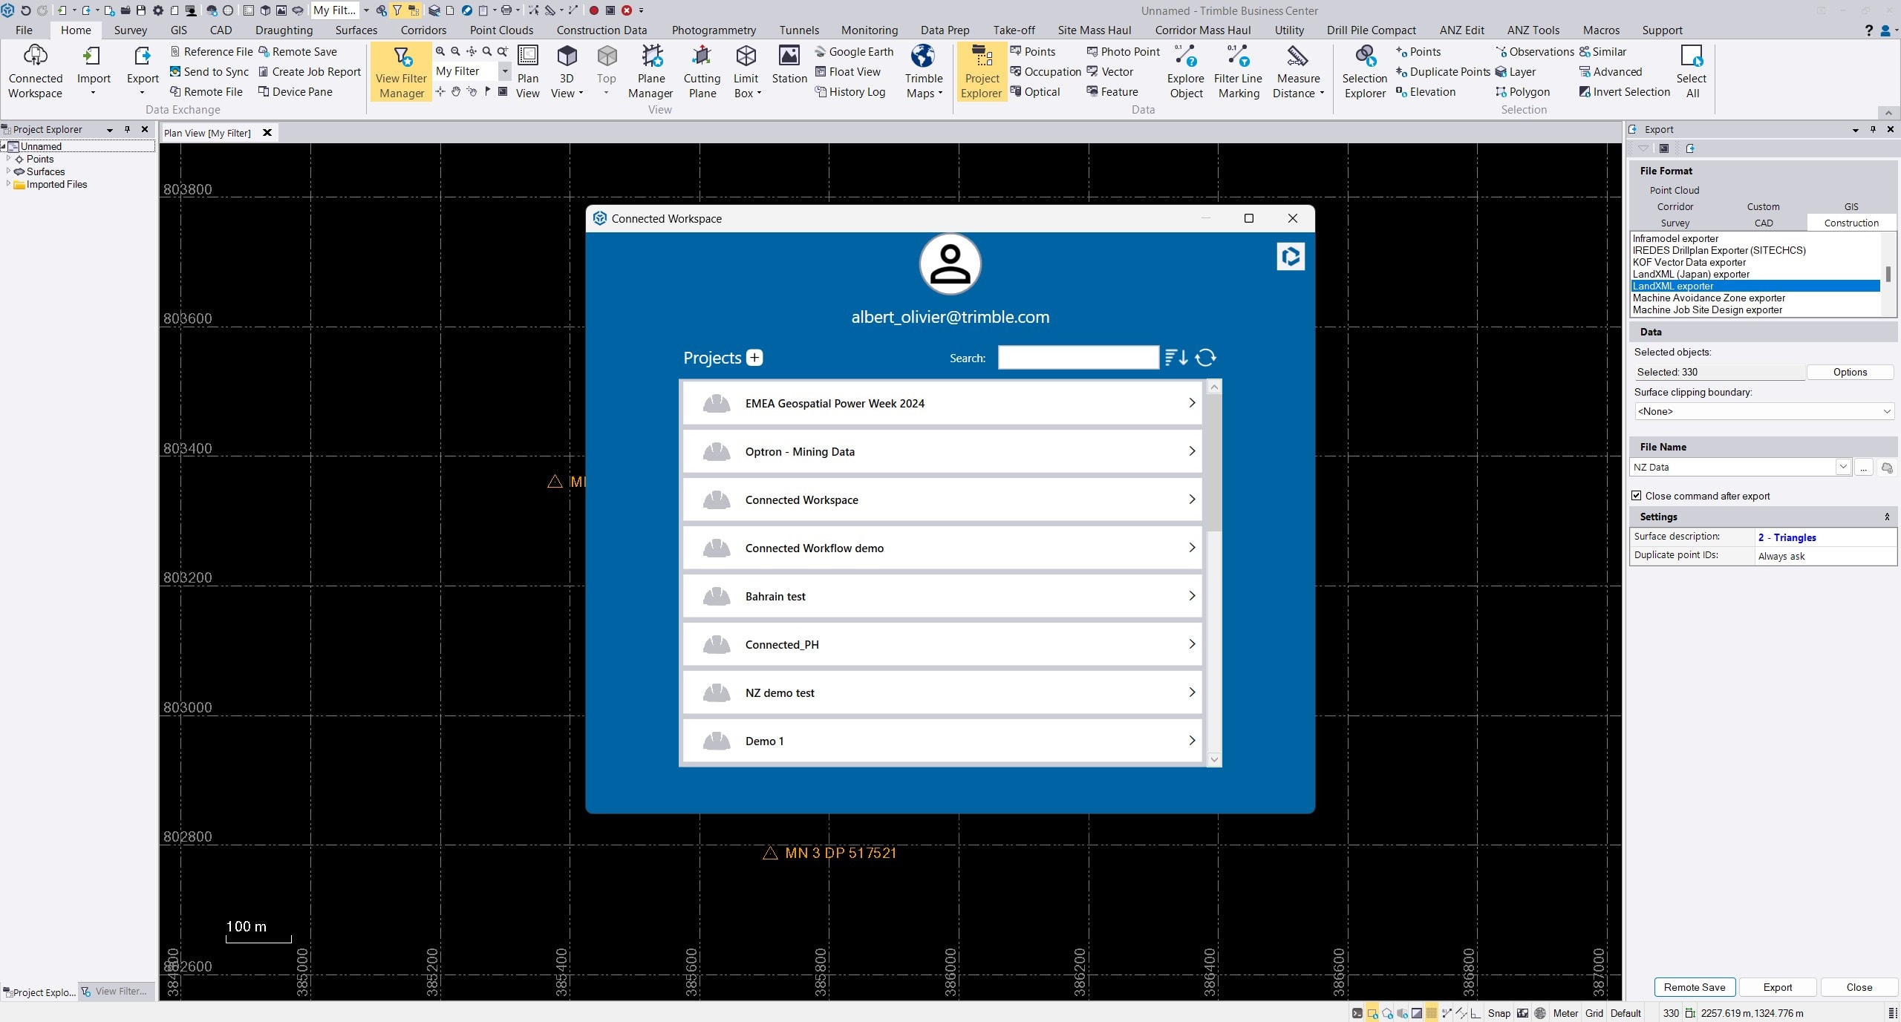The width and height of the screenshot is (1901, 1022).
Task: Open the Station tool
Action: coord(789,72)
